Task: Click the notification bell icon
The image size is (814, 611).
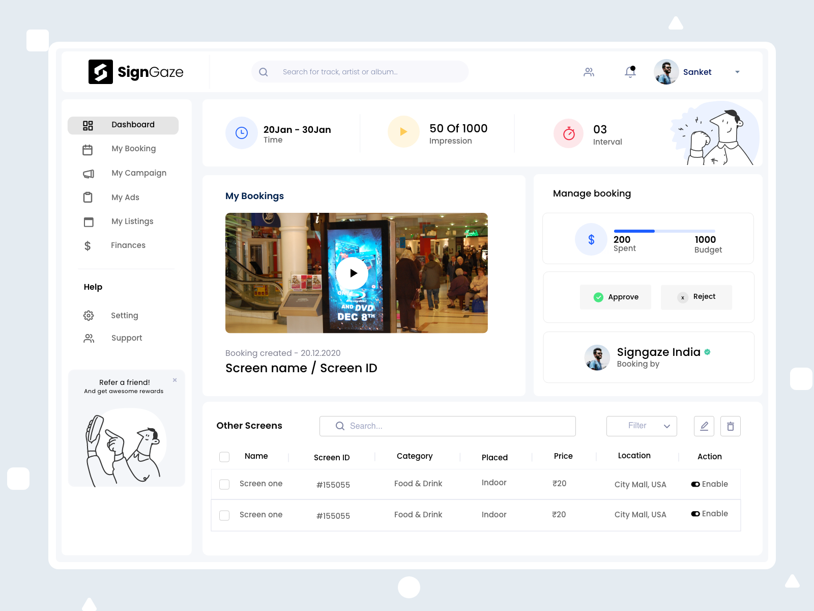Action: click(x=630, y=72)
